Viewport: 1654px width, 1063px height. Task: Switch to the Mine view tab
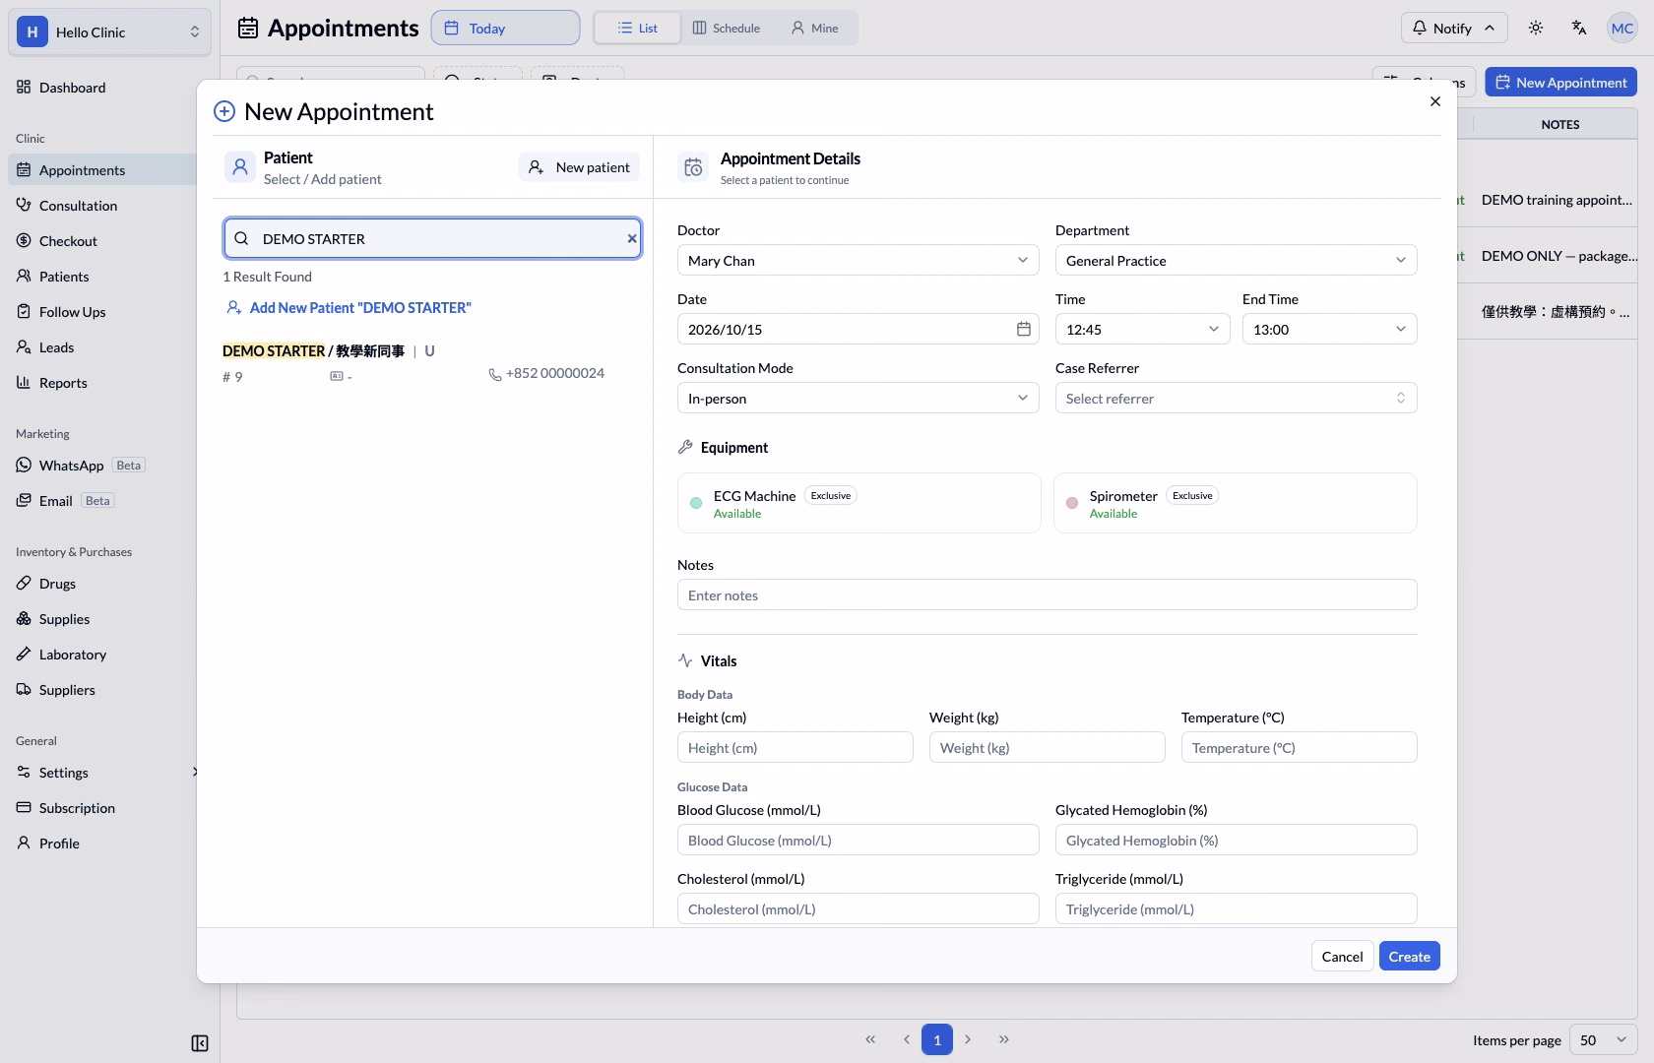(815, 28)
